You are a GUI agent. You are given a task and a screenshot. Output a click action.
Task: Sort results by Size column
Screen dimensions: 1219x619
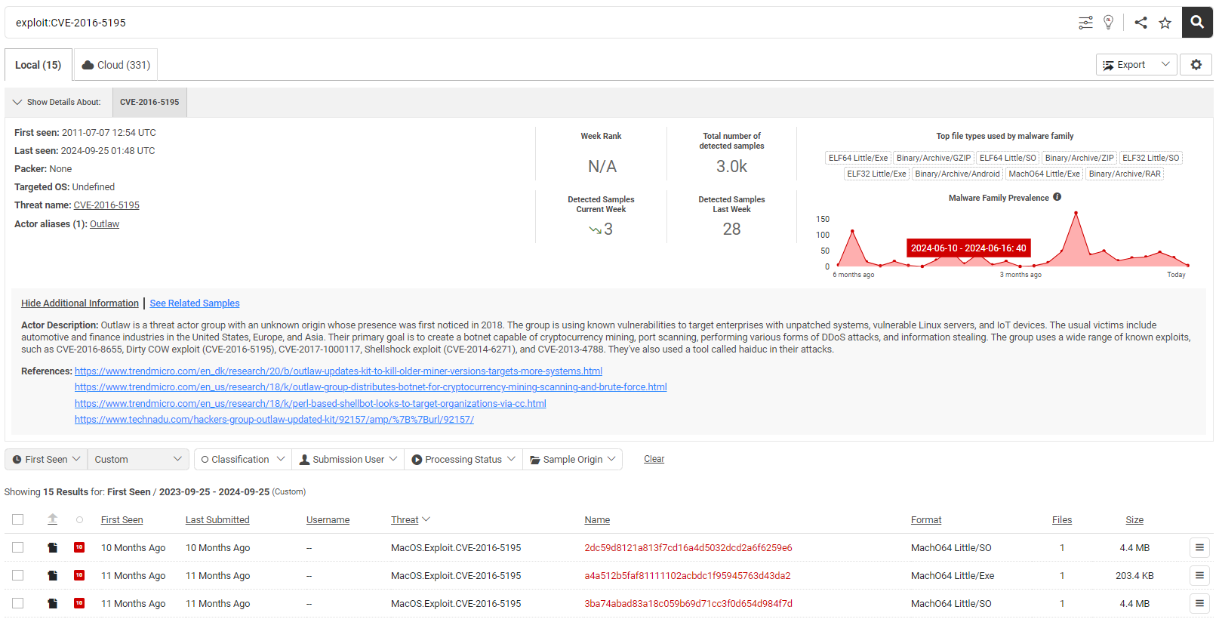point(1134,519)
